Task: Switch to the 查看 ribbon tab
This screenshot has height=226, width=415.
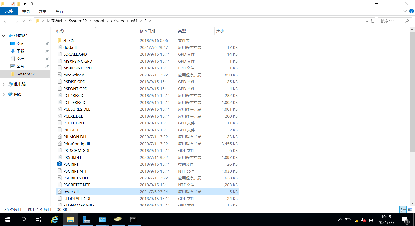Action: coord(59,11)
